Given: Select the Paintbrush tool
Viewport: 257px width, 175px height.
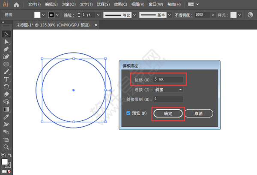Looking at the screenshot, I should point(6,72).
